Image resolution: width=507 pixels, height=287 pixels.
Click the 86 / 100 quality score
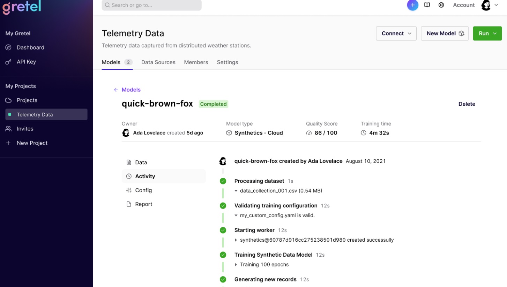tap(326, 133)
